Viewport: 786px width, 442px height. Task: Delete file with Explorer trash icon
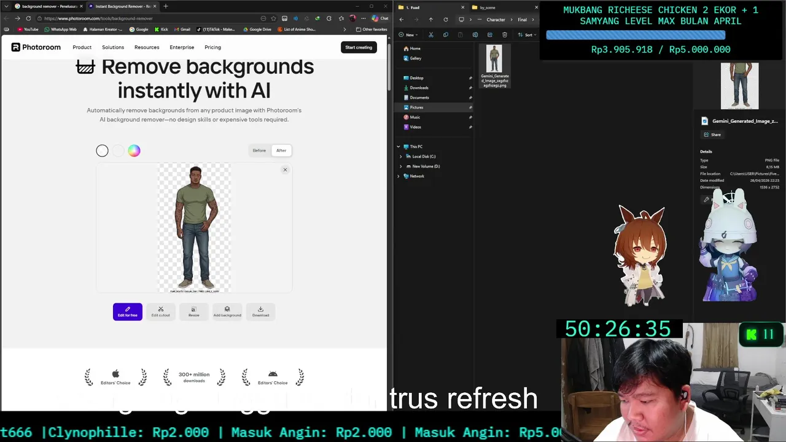tap(504, 34)
